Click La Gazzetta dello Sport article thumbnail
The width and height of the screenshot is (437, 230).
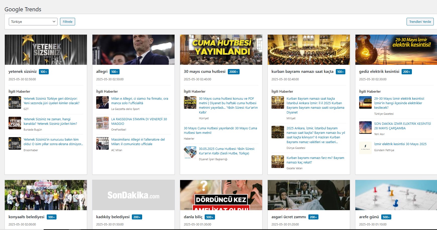(102, 102)
